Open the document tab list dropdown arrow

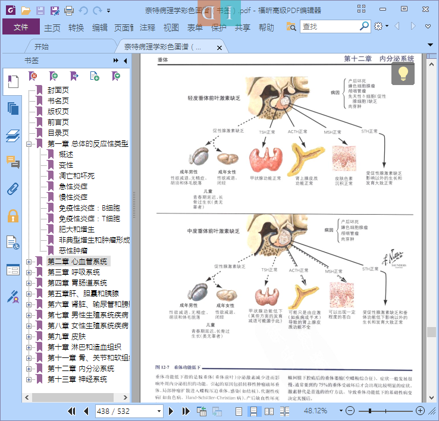(x=430, y=45)
